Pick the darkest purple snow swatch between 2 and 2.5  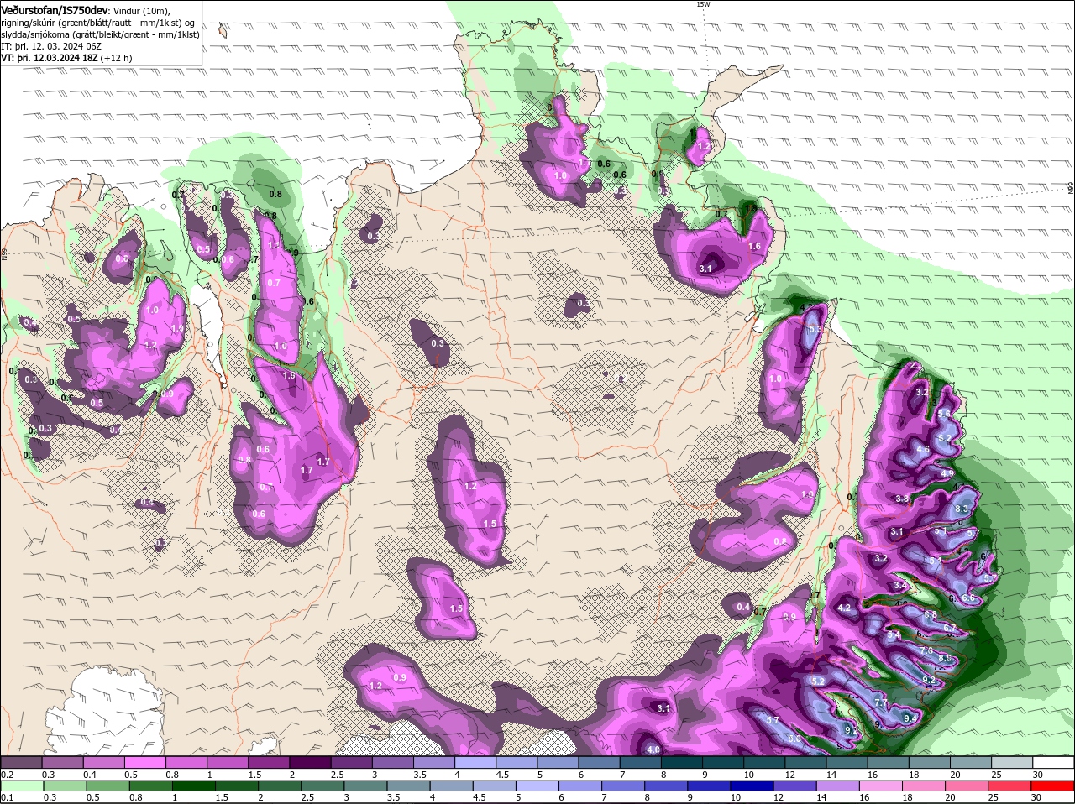[312, 761]
